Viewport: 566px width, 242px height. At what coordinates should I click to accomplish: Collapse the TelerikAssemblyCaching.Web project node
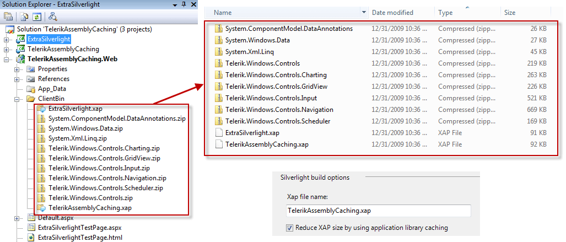6,59
